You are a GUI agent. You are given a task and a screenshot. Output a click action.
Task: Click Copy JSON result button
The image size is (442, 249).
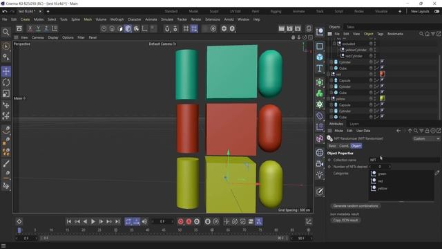pyautogui.click(x=345, y=220)
